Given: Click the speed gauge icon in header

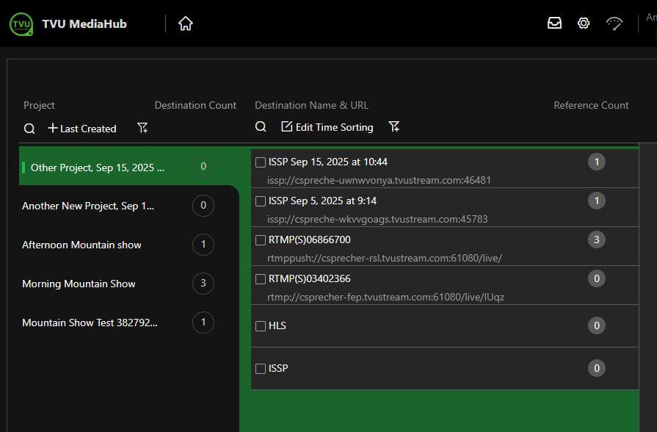Looking at the screenshot, I should [x=614, y=24].
